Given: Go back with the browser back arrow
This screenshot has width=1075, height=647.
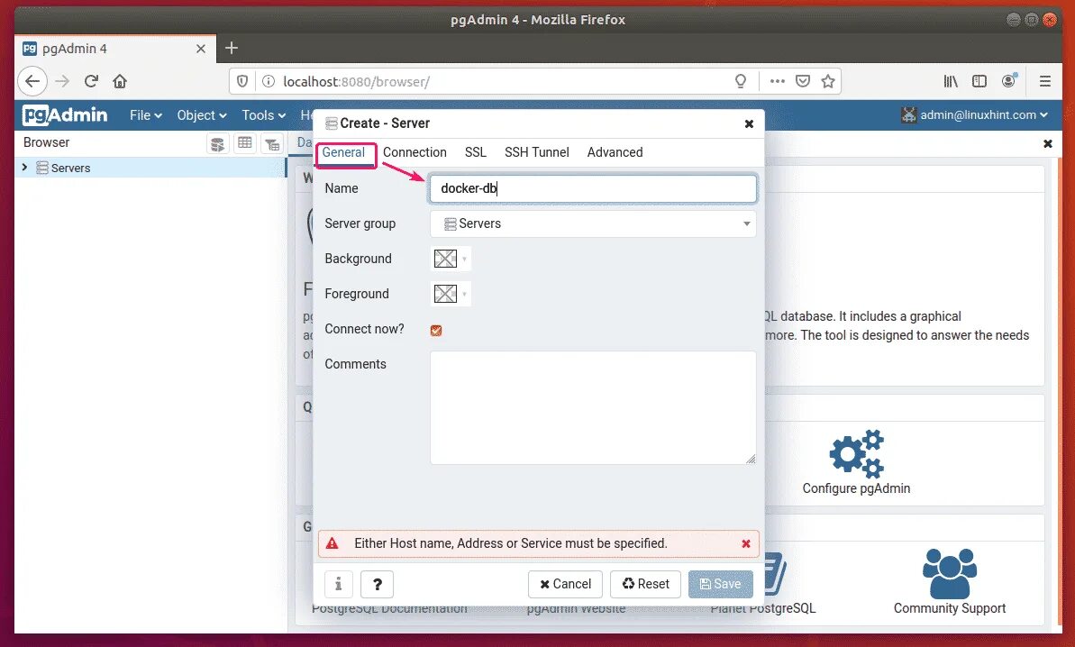Looking at the screenshot, I should (x=32, y=82).
